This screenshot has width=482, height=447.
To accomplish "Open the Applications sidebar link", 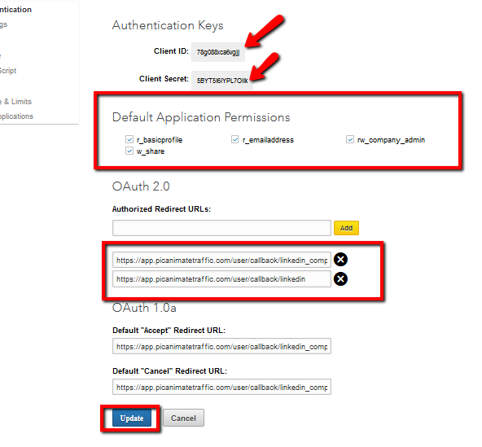I will 16,116.
